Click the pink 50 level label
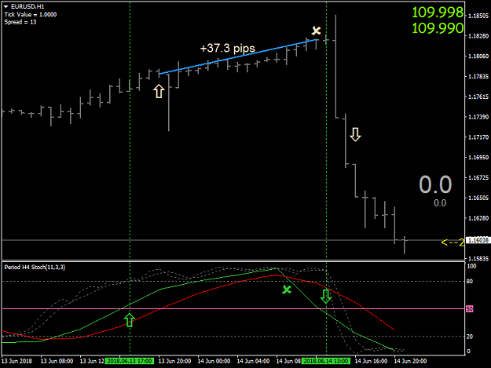 (x=469, y=309)
